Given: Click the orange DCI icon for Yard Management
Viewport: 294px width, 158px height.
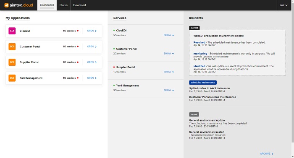Looking at the screenshot, I should click(x=12, y=78).
